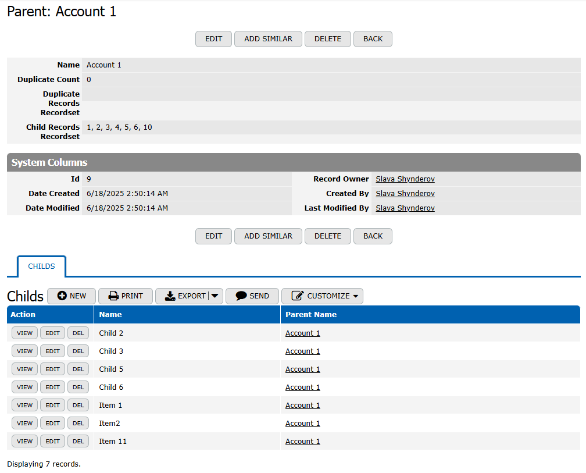Sort by the Name column header
586x473 pixels.
[110, 315]
